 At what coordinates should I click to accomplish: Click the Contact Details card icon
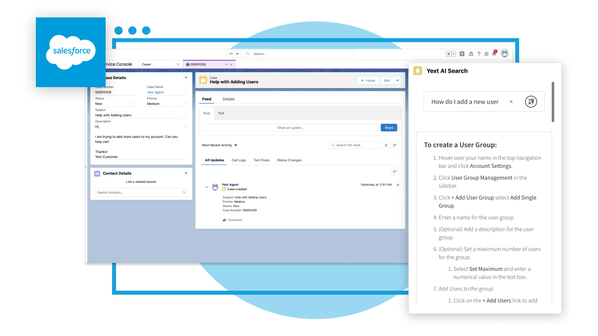(97, 173)
